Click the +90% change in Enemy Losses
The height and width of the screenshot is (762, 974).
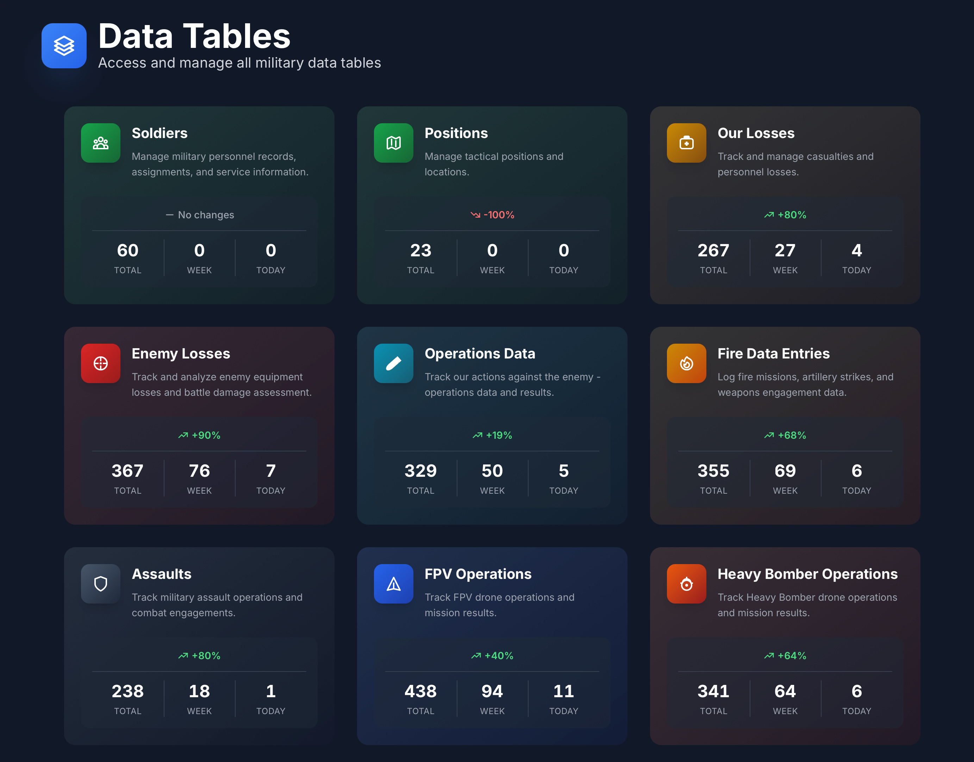click(206, 435)
